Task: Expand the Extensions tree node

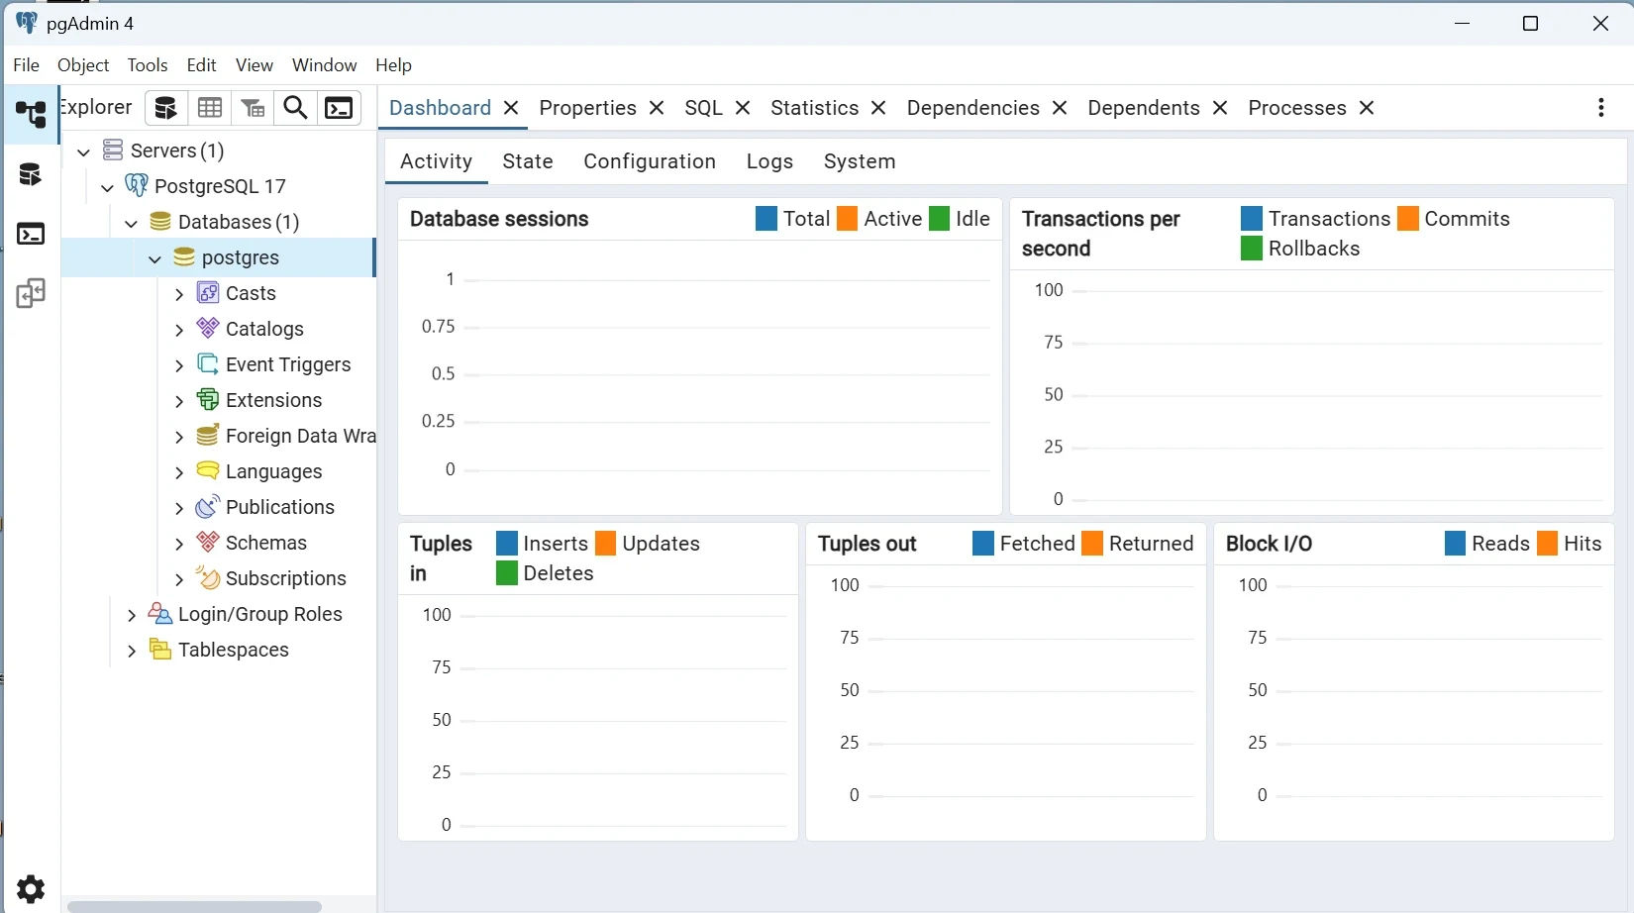Action: pos(179,401)
